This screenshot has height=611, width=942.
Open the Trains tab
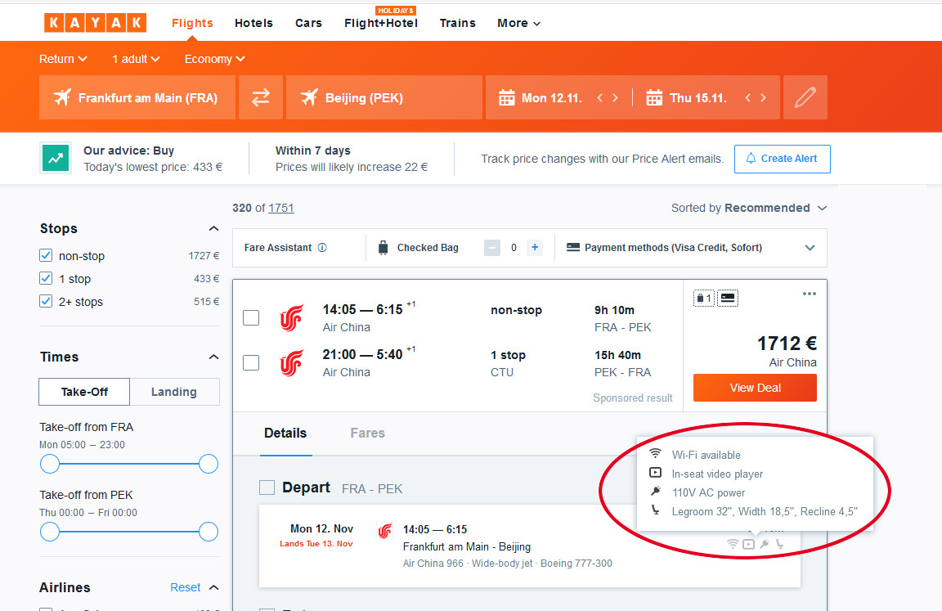click(x=457, y=23)
